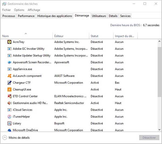This screenshot has width=162, height=144.
Task: Switch to the Détails tab
Action: pos(113,16)
